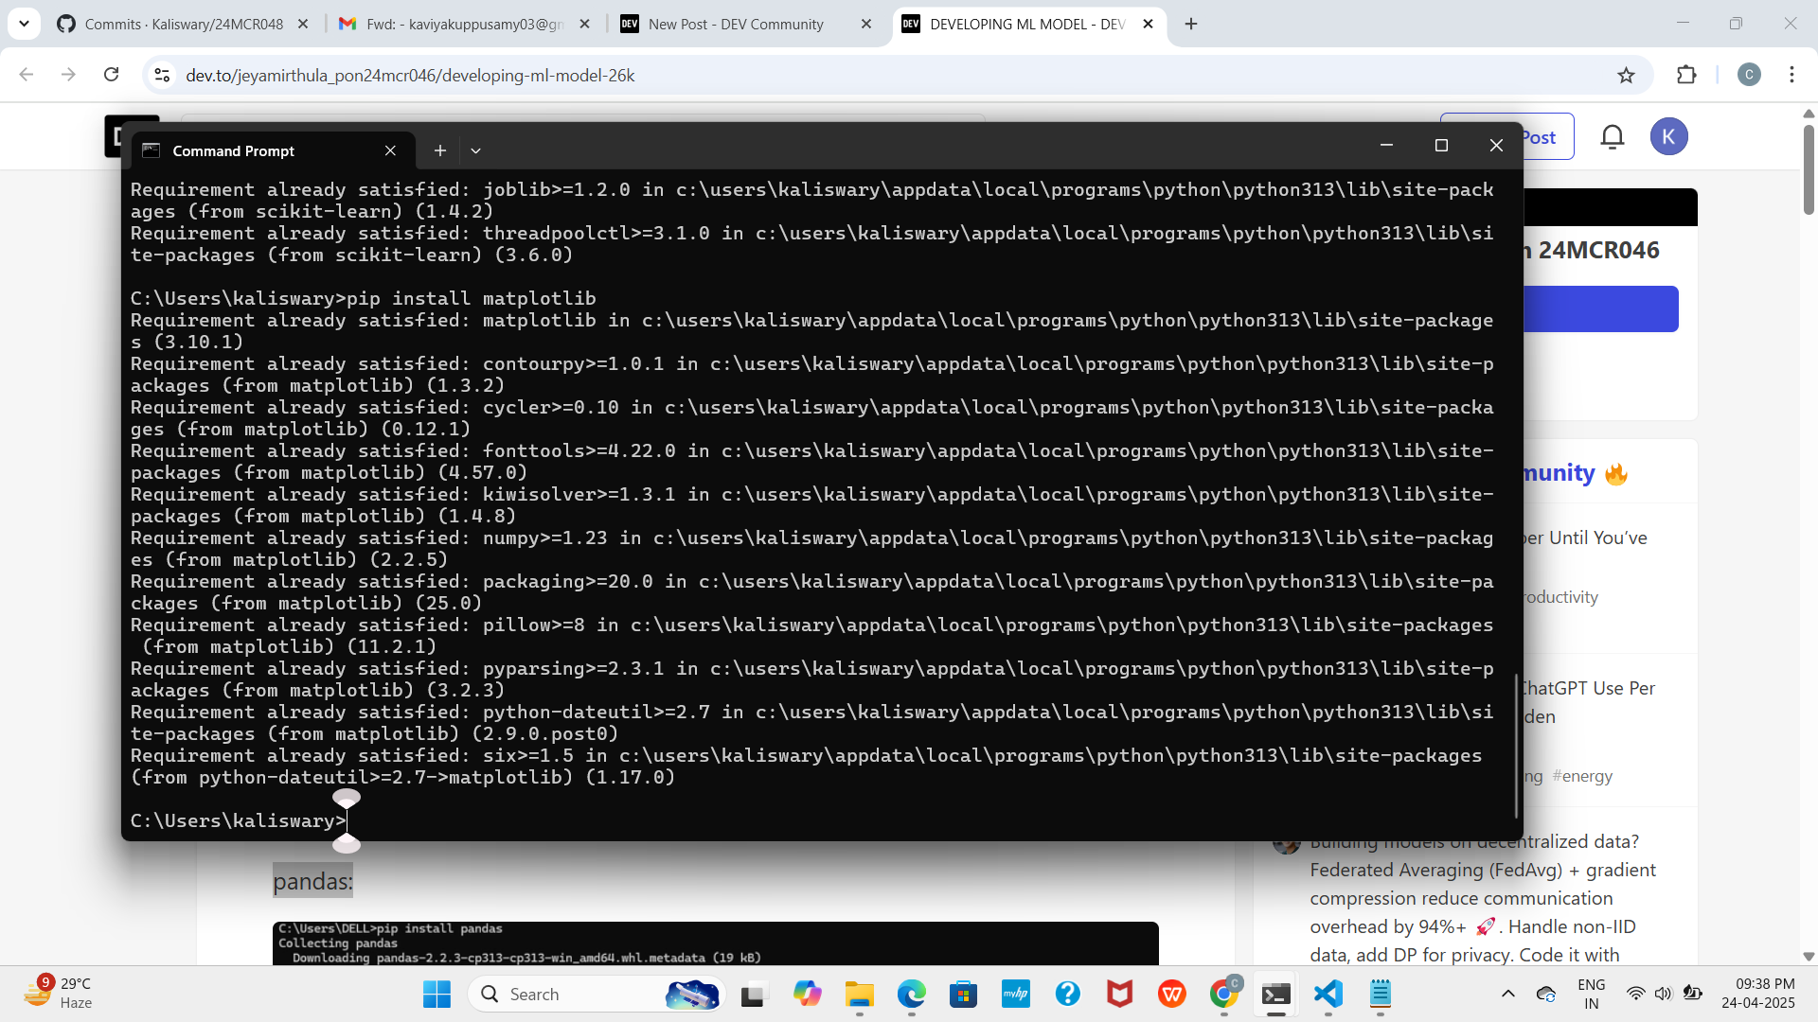Open Chrome extensions puzzle icon
The height and width of the screenshot is (1022, 1818).
1686,75
